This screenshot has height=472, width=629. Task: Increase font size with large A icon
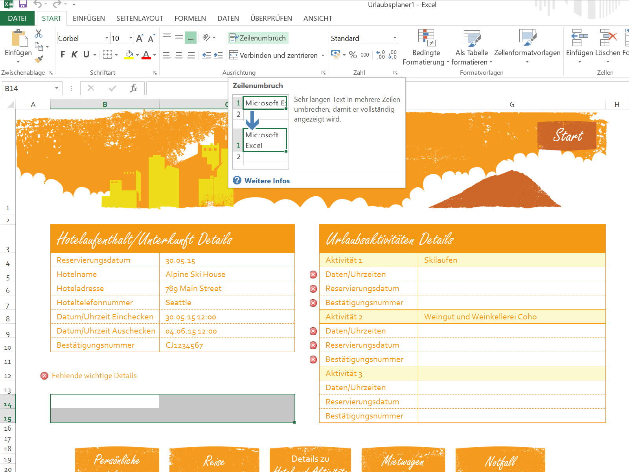[139, 38]
